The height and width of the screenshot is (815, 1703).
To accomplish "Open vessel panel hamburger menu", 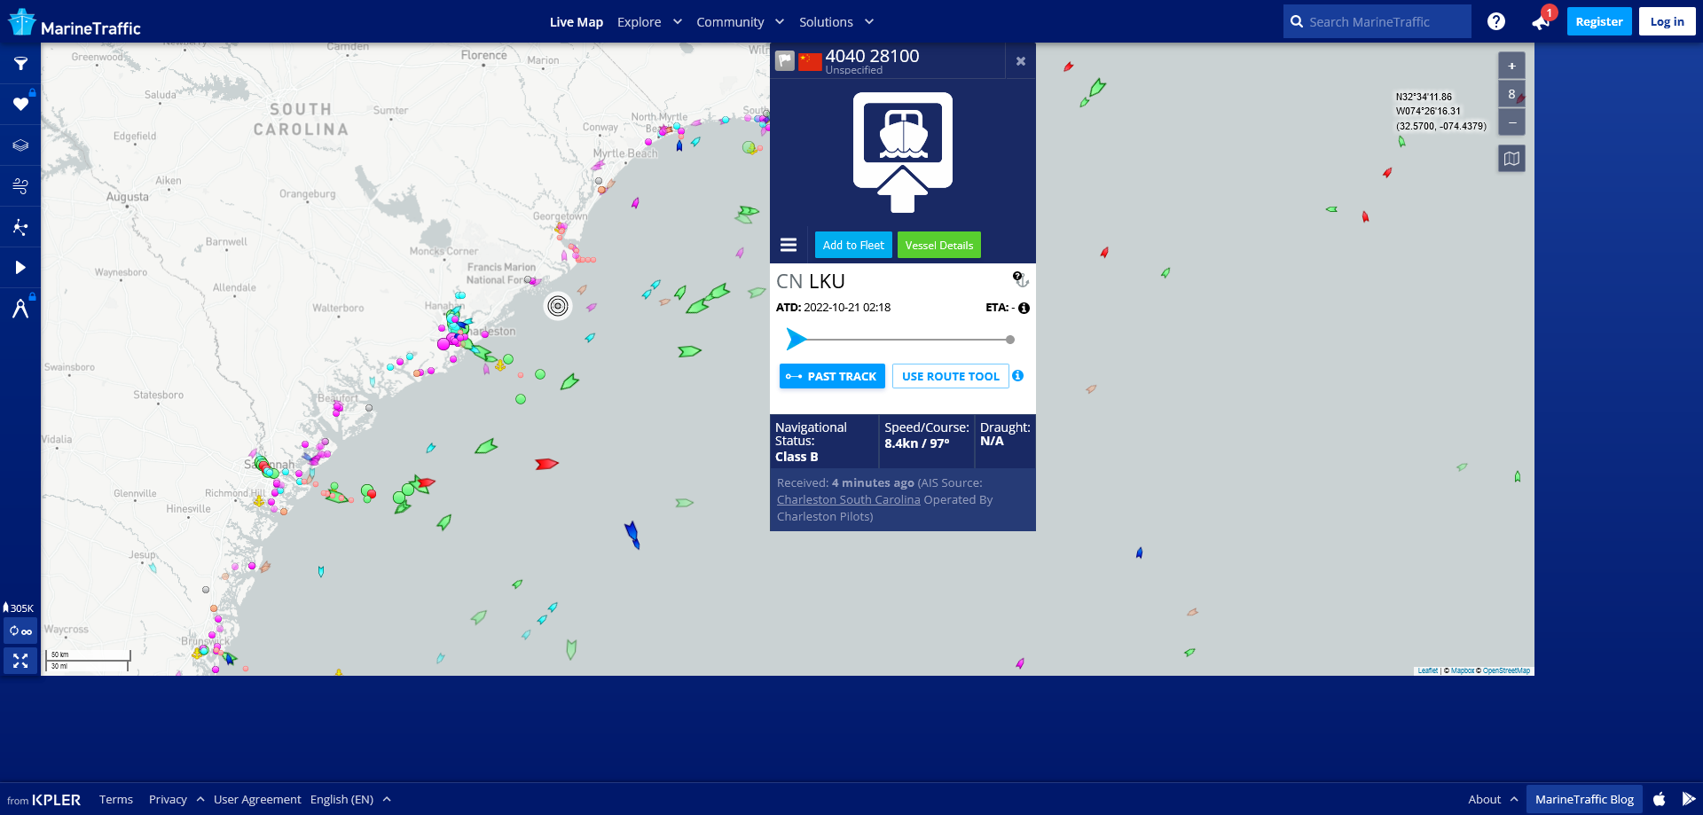I will 789,245.
